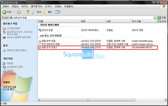Screen dimensions: 168x106
Task: Open the 도구(T) menu
Action: pyautogui.click(x=48, y=6)
